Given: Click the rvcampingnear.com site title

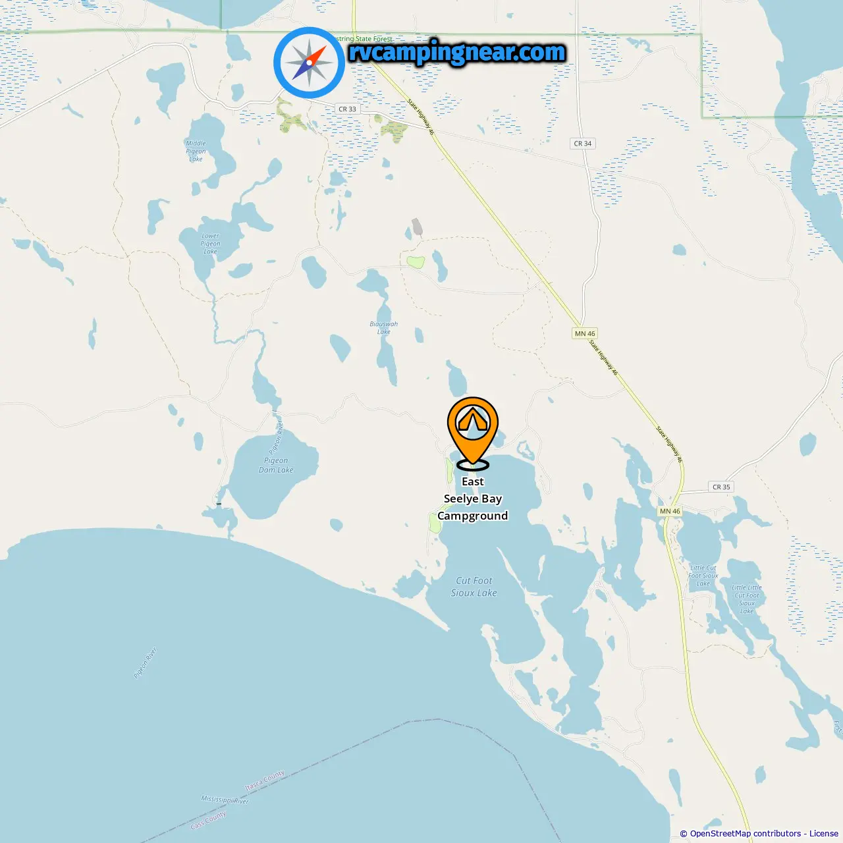Looking at the screenshot, I should pyautogui.click(x=457, y=53).
